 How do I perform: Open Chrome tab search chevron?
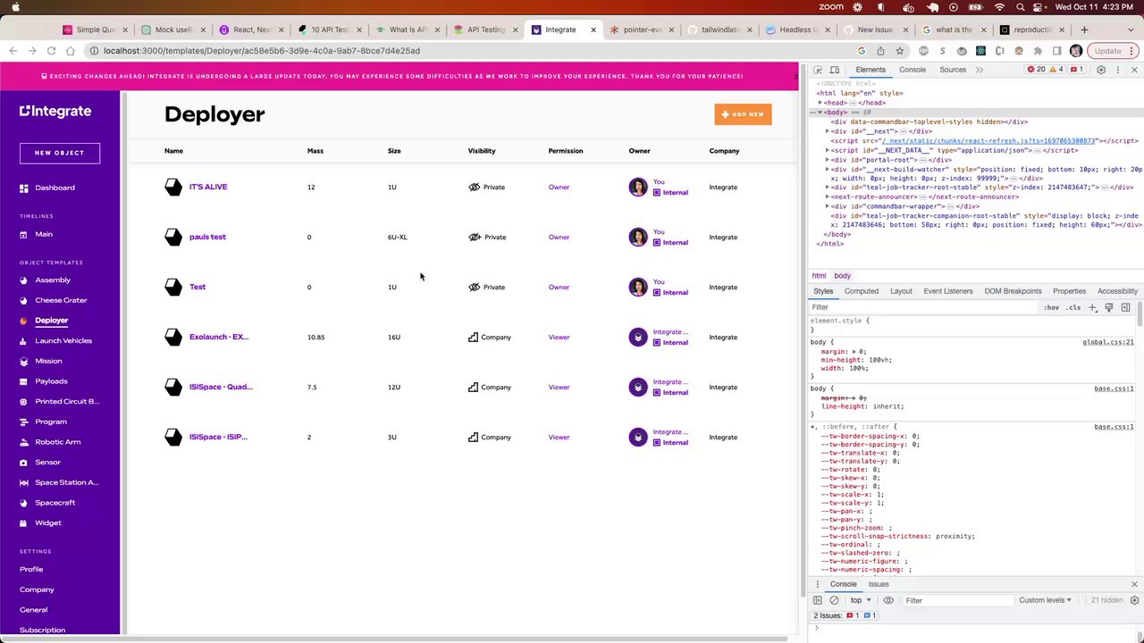(x=1130, y=29)
